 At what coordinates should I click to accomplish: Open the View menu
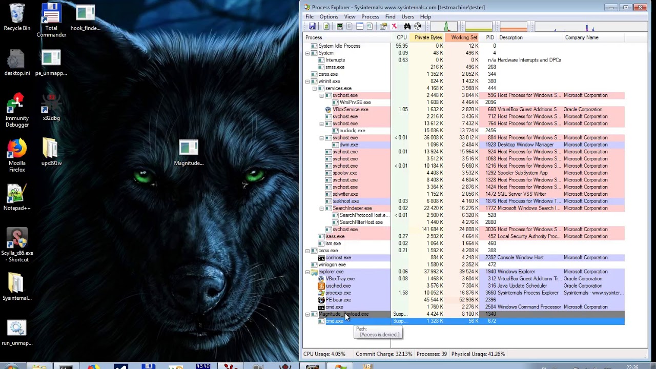[x=350, y=17]
